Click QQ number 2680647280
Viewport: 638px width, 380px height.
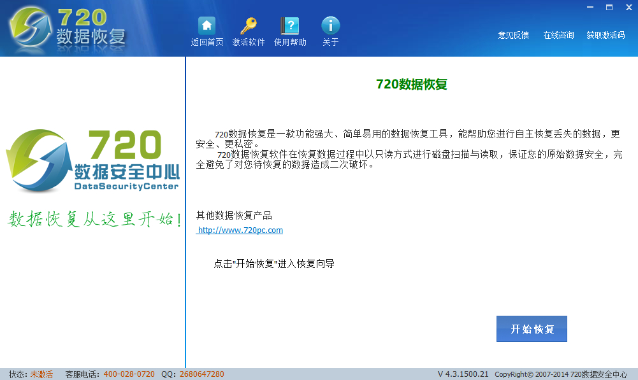202,374
